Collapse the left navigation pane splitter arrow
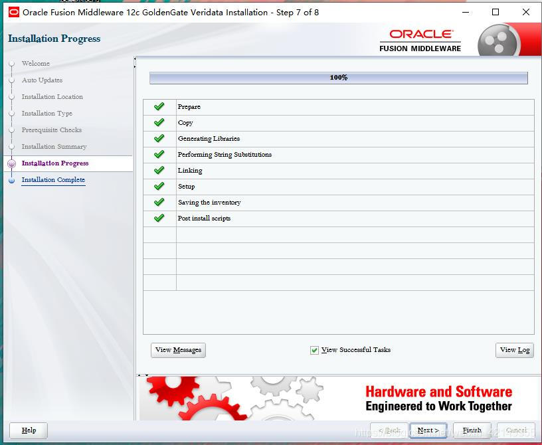The height and width of the screenshot is (445, 542). (135, 59)
